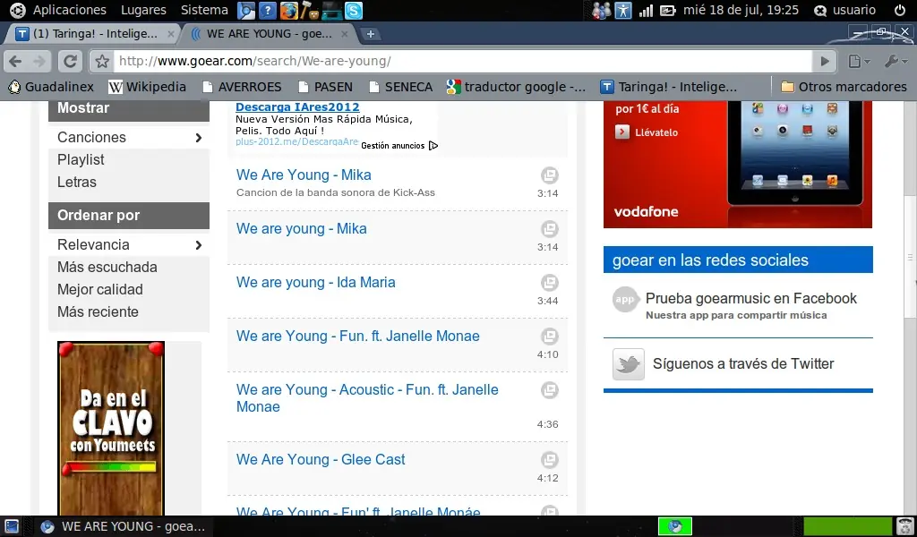
Task: Open the Sistema menu
Action: coord(204,10)
